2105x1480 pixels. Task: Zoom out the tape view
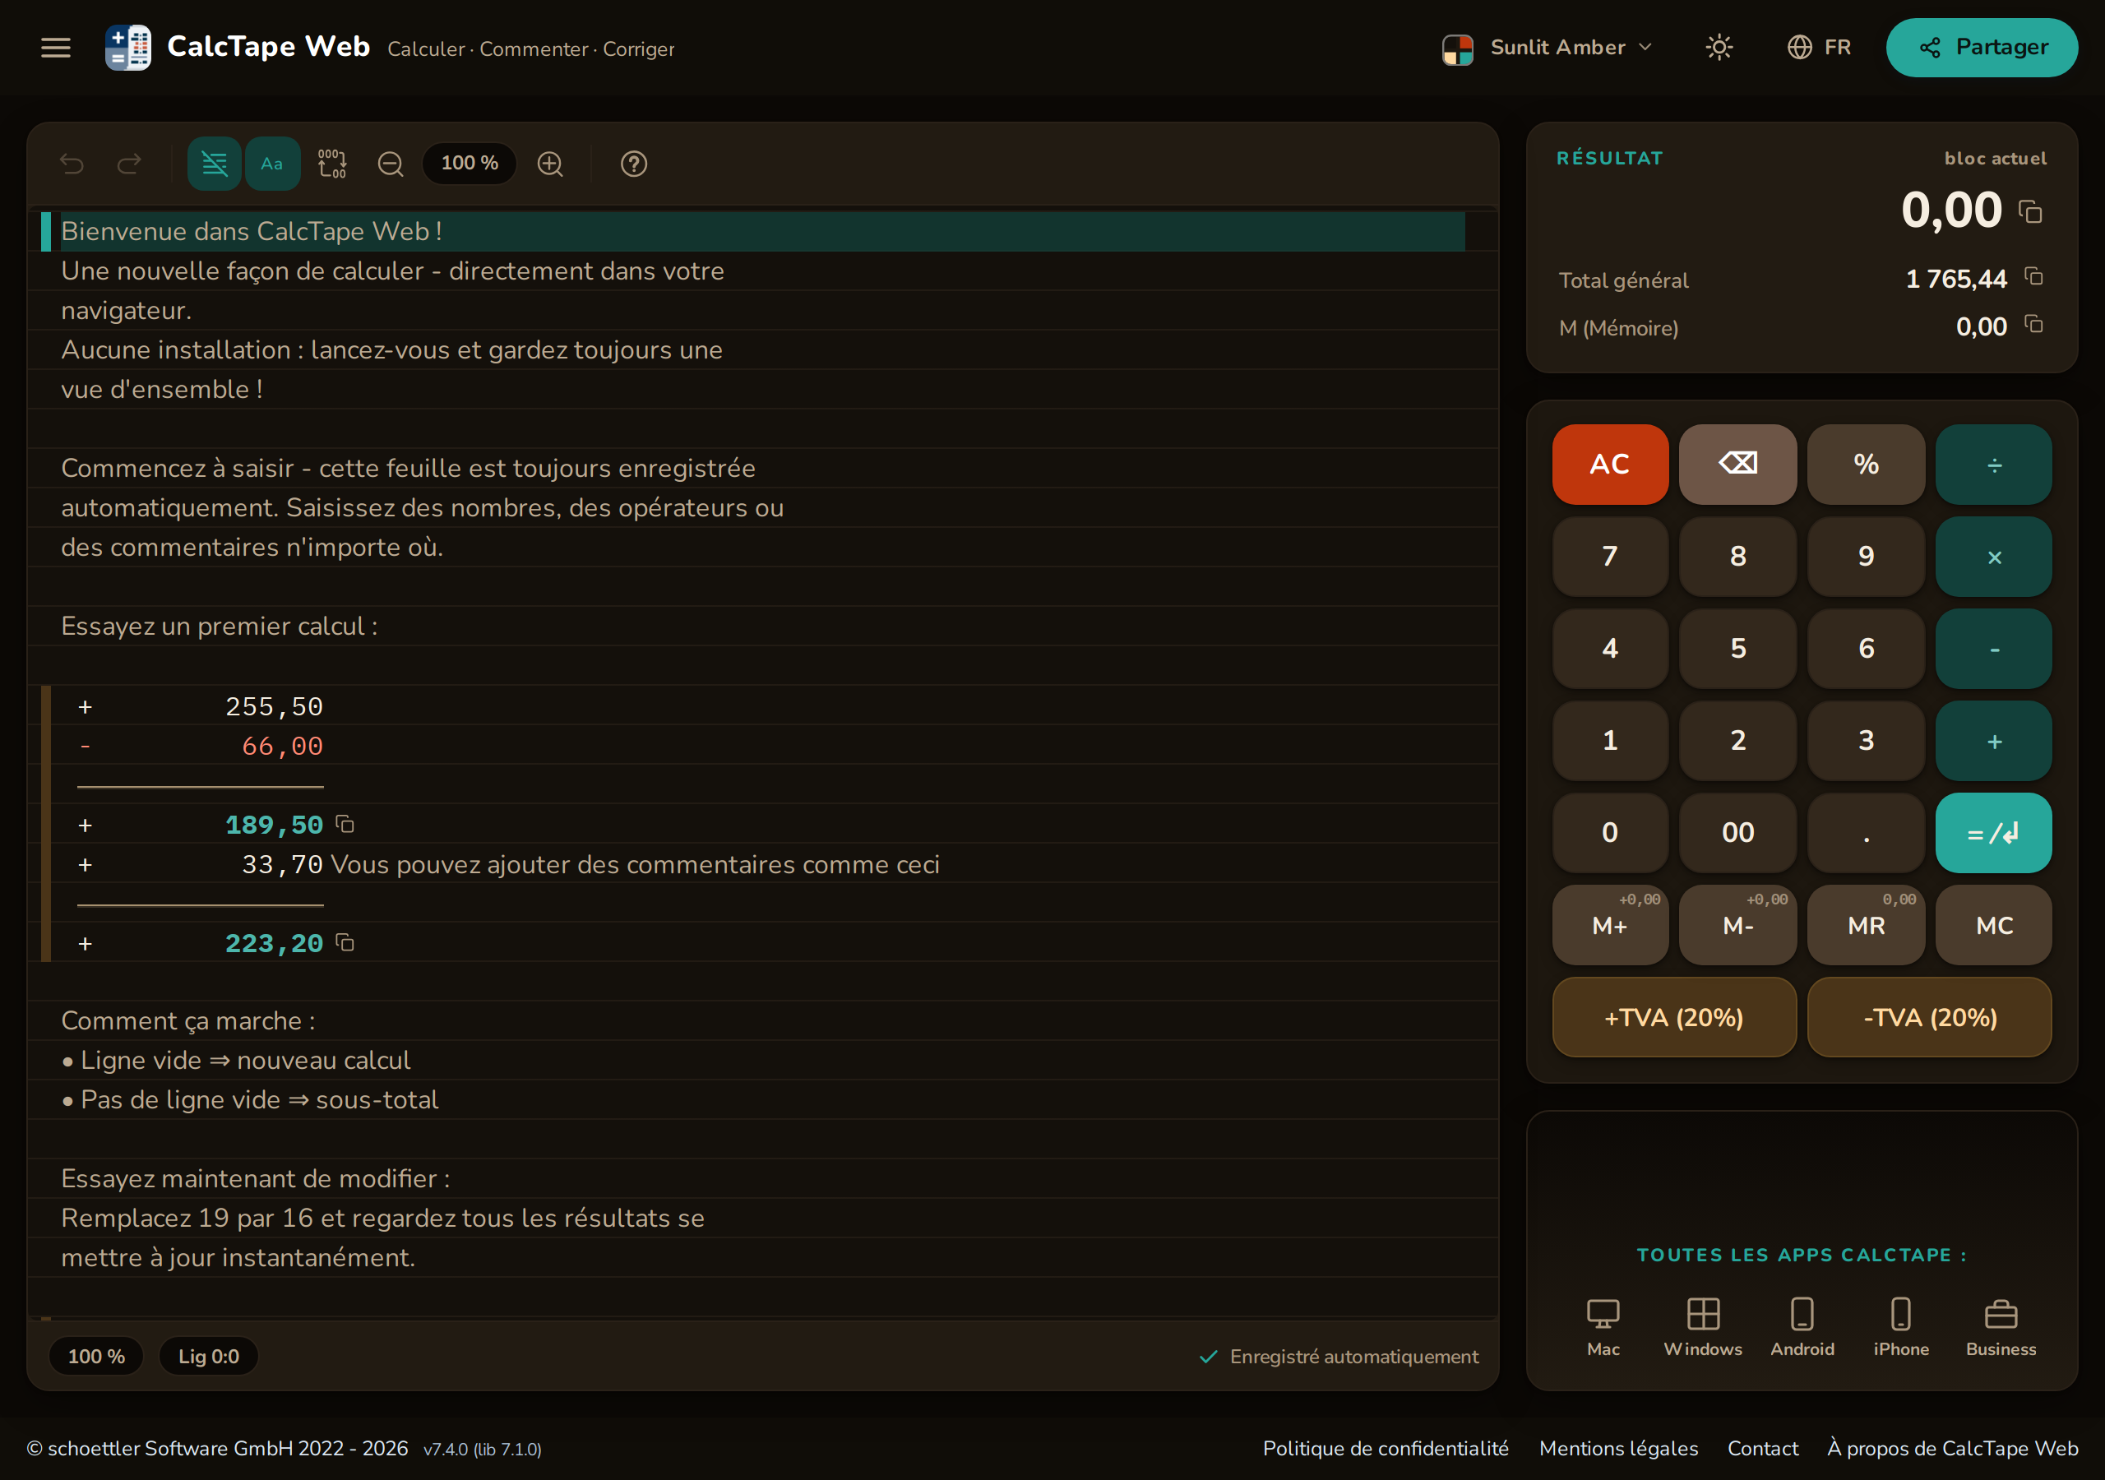point(391,164)
